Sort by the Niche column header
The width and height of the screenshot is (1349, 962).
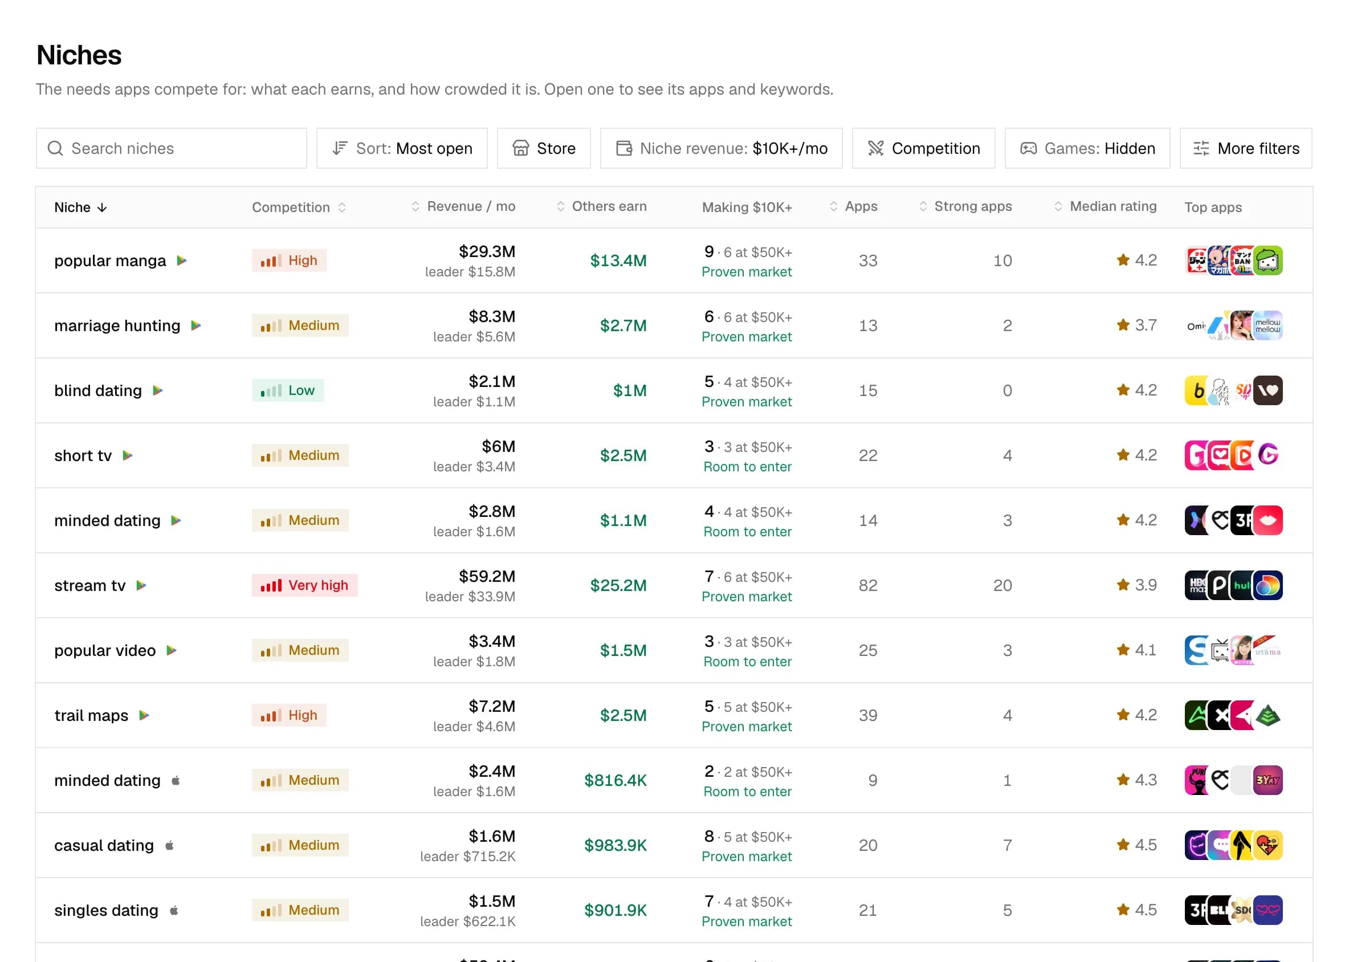click(x=80, y=207)
